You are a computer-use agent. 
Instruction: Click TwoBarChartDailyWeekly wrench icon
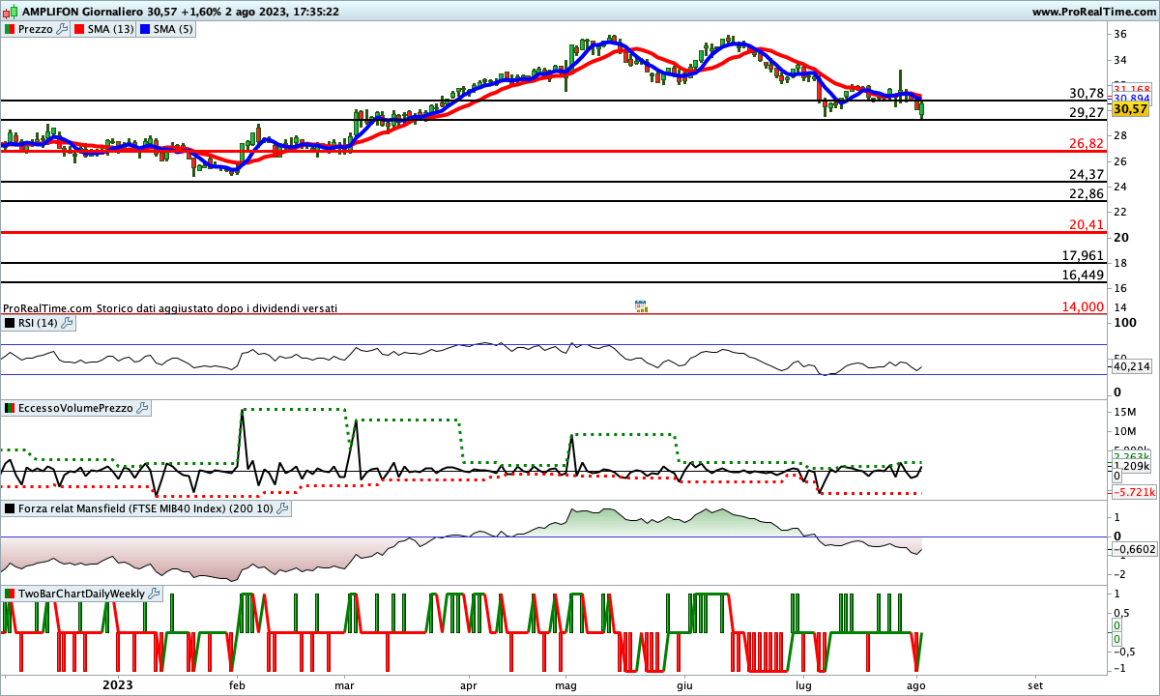tap(155, 594)
